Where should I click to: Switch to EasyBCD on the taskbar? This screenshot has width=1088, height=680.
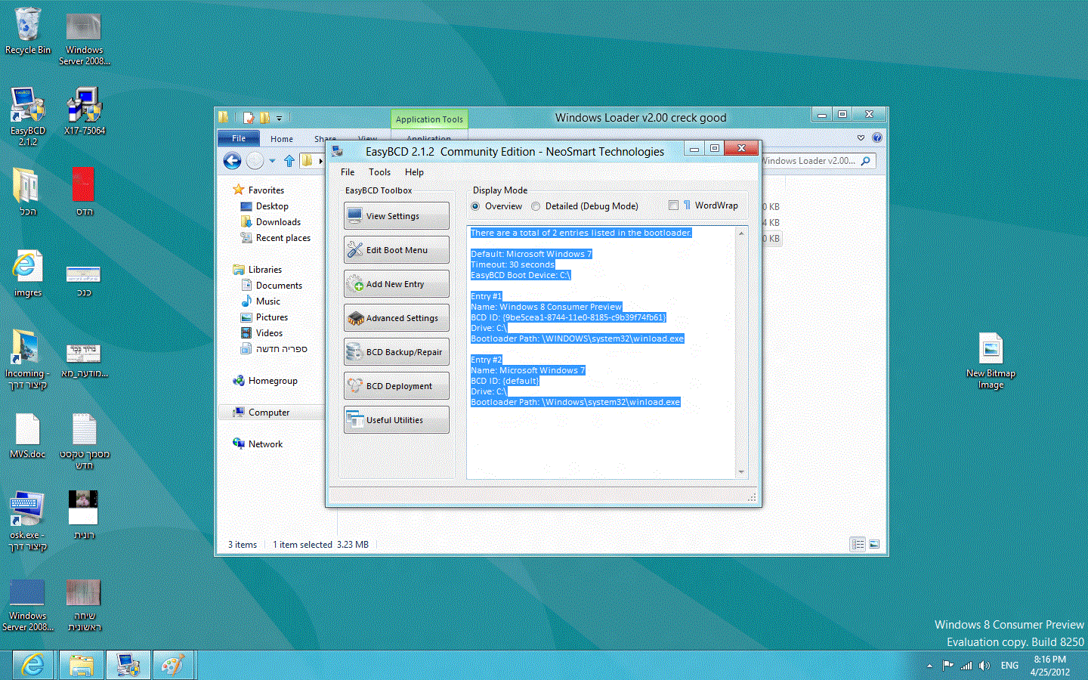[x=128, y=666]
